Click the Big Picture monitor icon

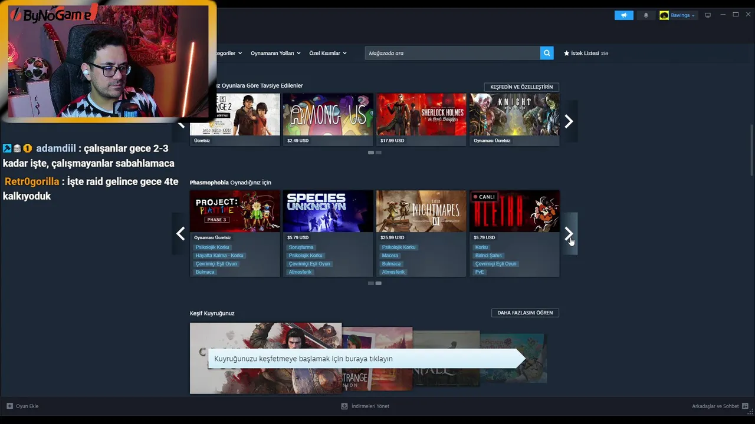708,15
